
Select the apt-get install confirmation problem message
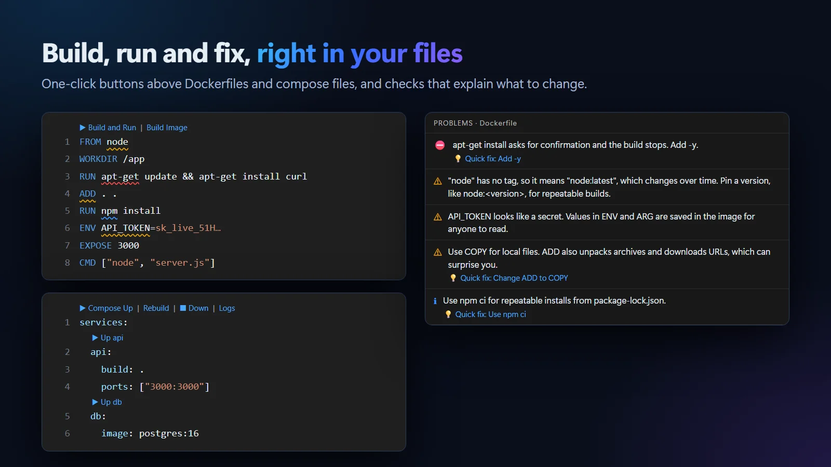click(x=575, y=145)
